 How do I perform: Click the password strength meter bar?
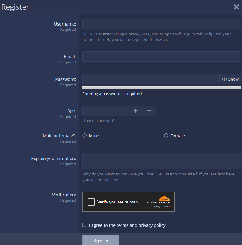(161, 87)
